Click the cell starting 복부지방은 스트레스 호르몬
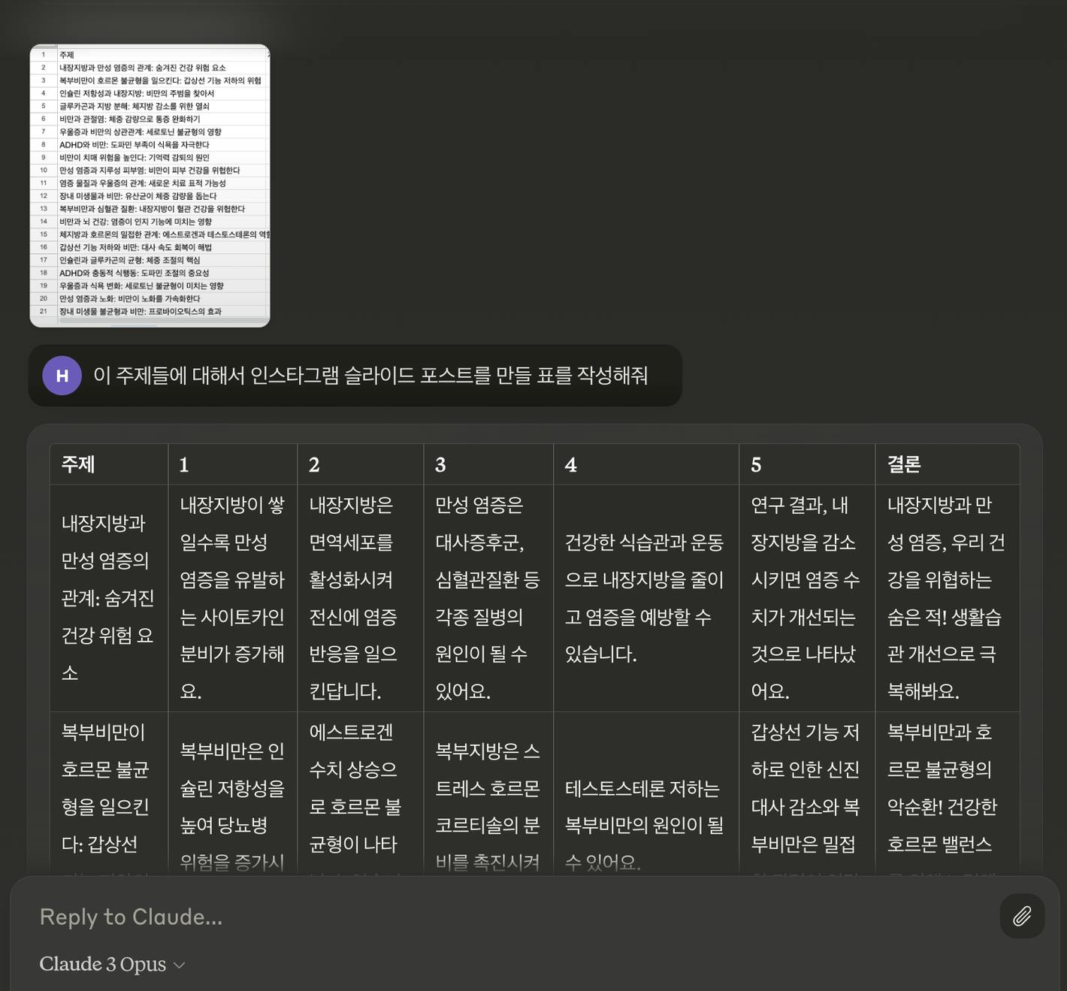This screenshot has width=1067, height=991. (x=488, y=793)
